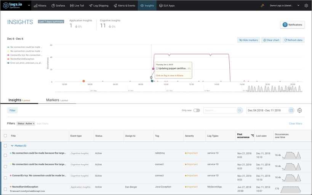Click the auto-refresh icon beside the date range
The width and height of the screenshot is (312, 195).
point(300,110)
